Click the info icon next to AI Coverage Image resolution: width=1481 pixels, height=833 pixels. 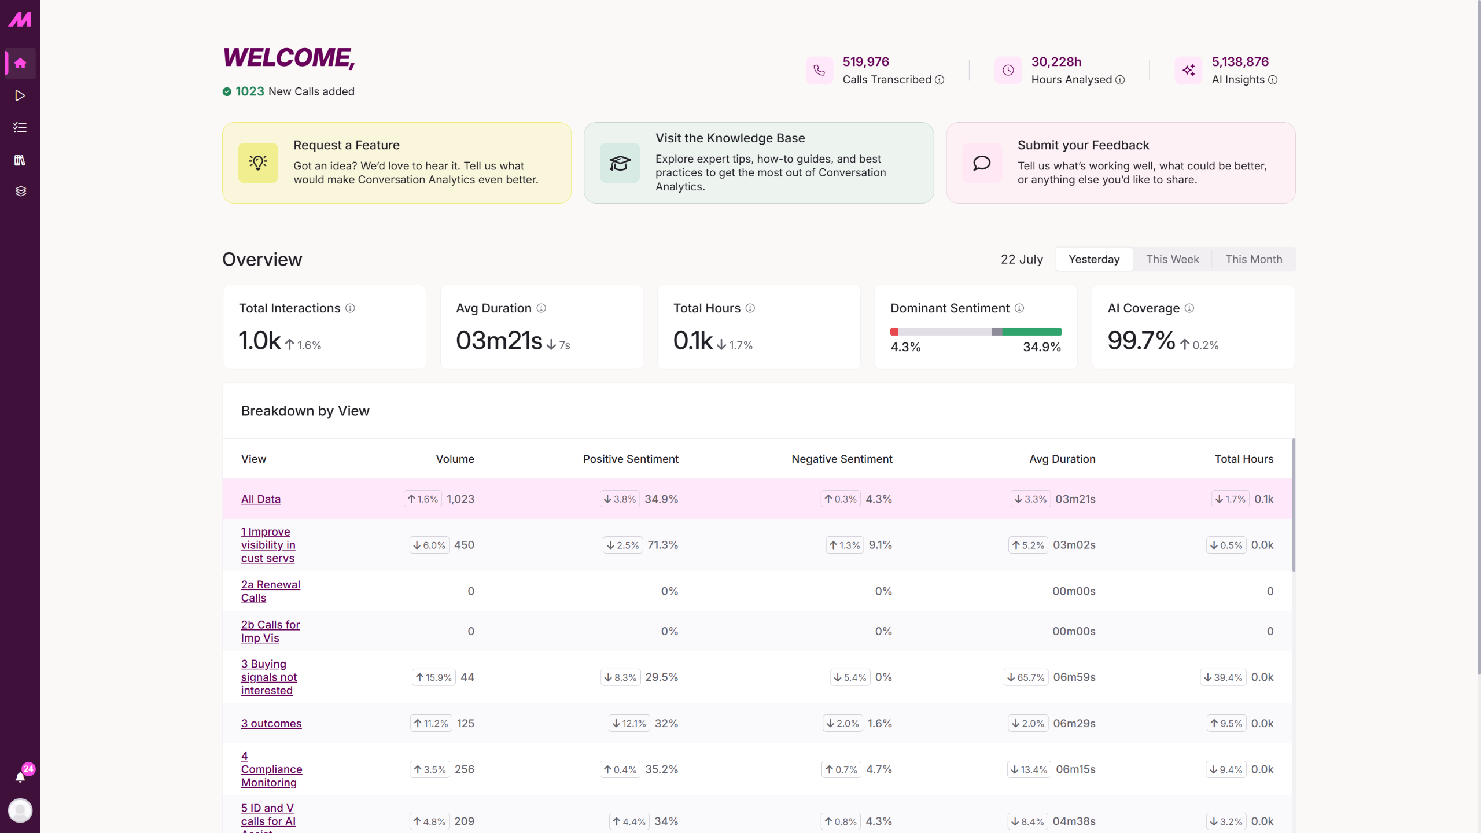(x=1189, y=308)
